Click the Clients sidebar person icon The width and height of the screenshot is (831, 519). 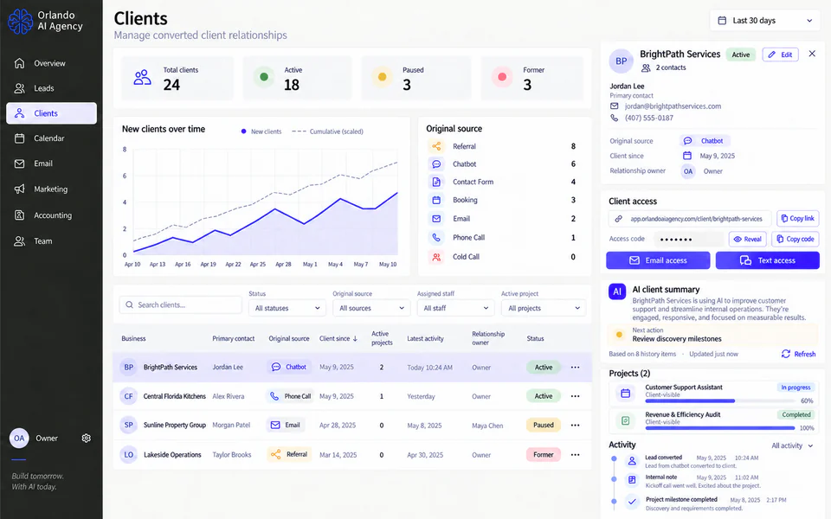coord(20,113)
